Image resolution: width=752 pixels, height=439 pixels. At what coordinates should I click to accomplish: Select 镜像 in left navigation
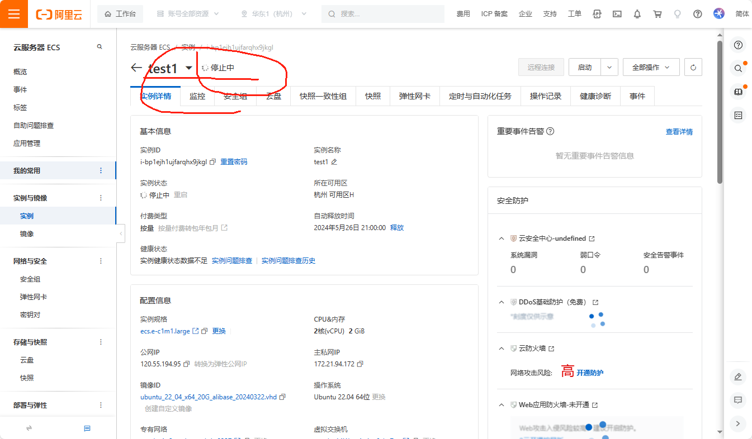(x=27, y=234)
